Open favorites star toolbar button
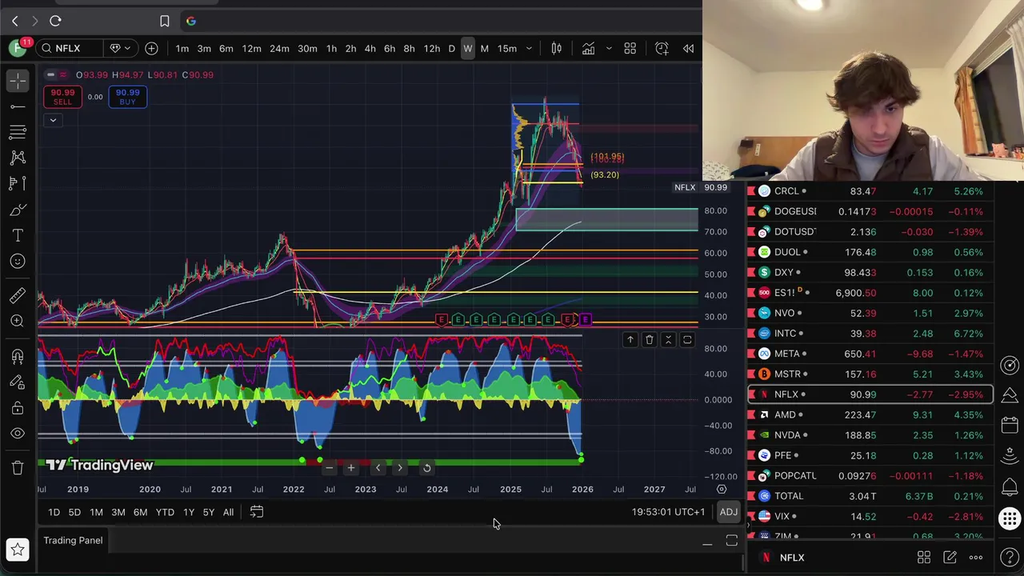Screen dimensions: 1024x576 coord(18,550)
